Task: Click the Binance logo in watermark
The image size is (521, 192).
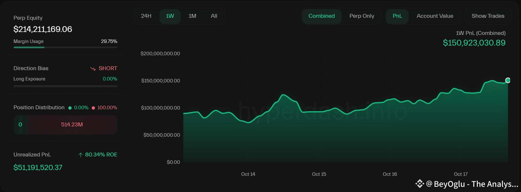Action: (420, 184)
